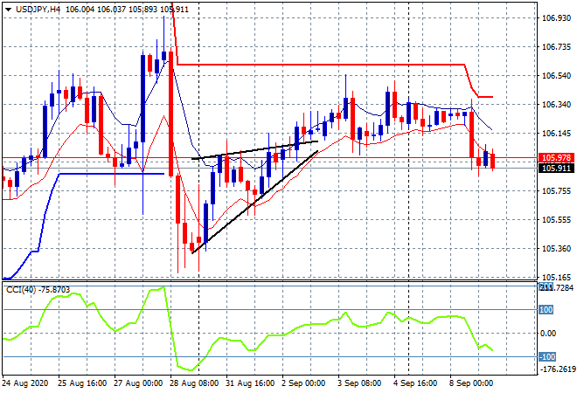Click the 106.340 price axis label
Screen dimensions: 577x393
tap(556, 105)
